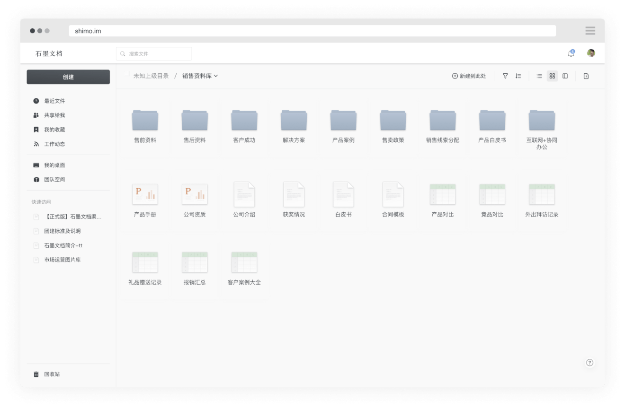This screenshot has width=625, height=409.
Task: Click the 石墨文档 logo
Action: (x=49, y=53)
